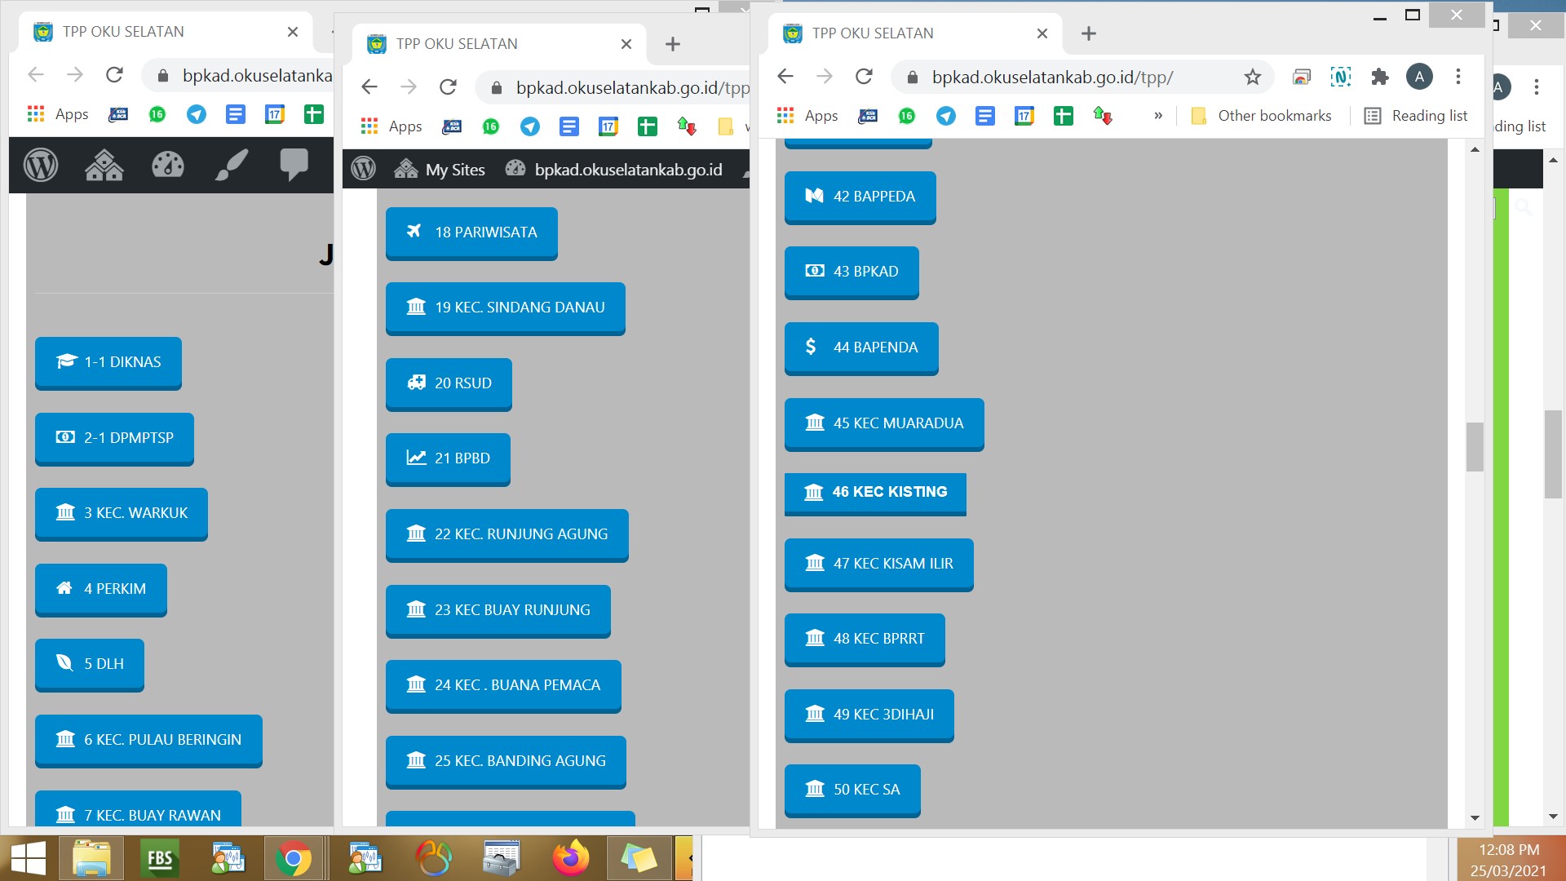1566x881 pixels.
Task: Select the 1-1 DIKNAS button
Action: pyautogui.click(x=108, y=362)
